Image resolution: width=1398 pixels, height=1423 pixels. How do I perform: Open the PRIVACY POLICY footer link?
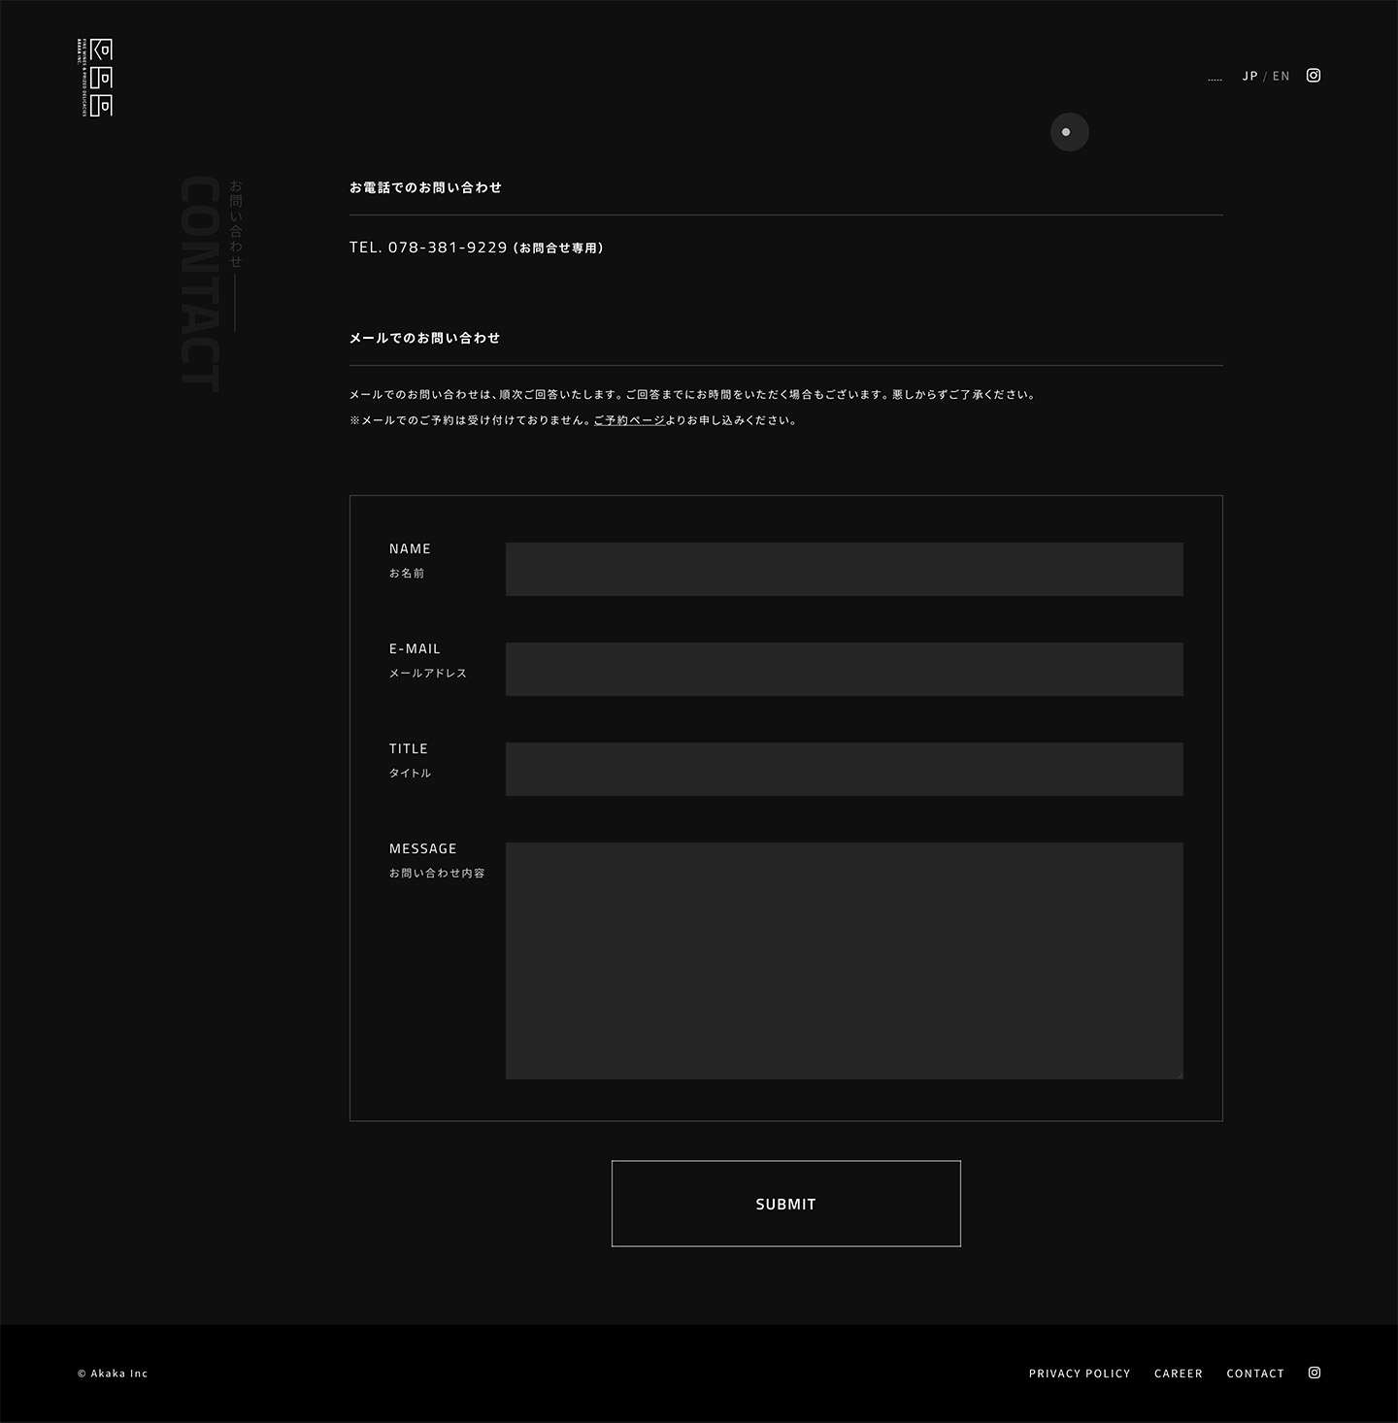click(x=1080, y=1373)
